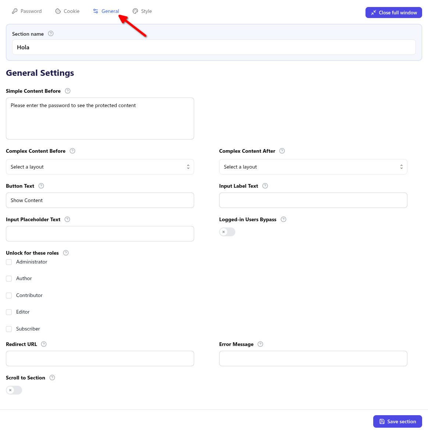
Task: Select the General tab
Action: coord(106,11)
